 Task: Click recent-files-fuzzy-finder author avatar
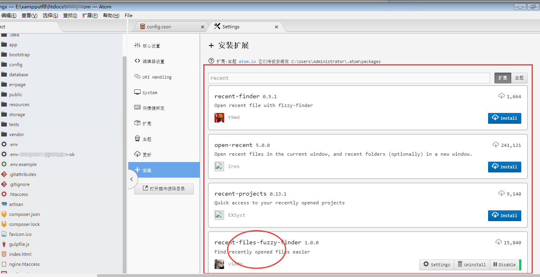coord(219,264)
